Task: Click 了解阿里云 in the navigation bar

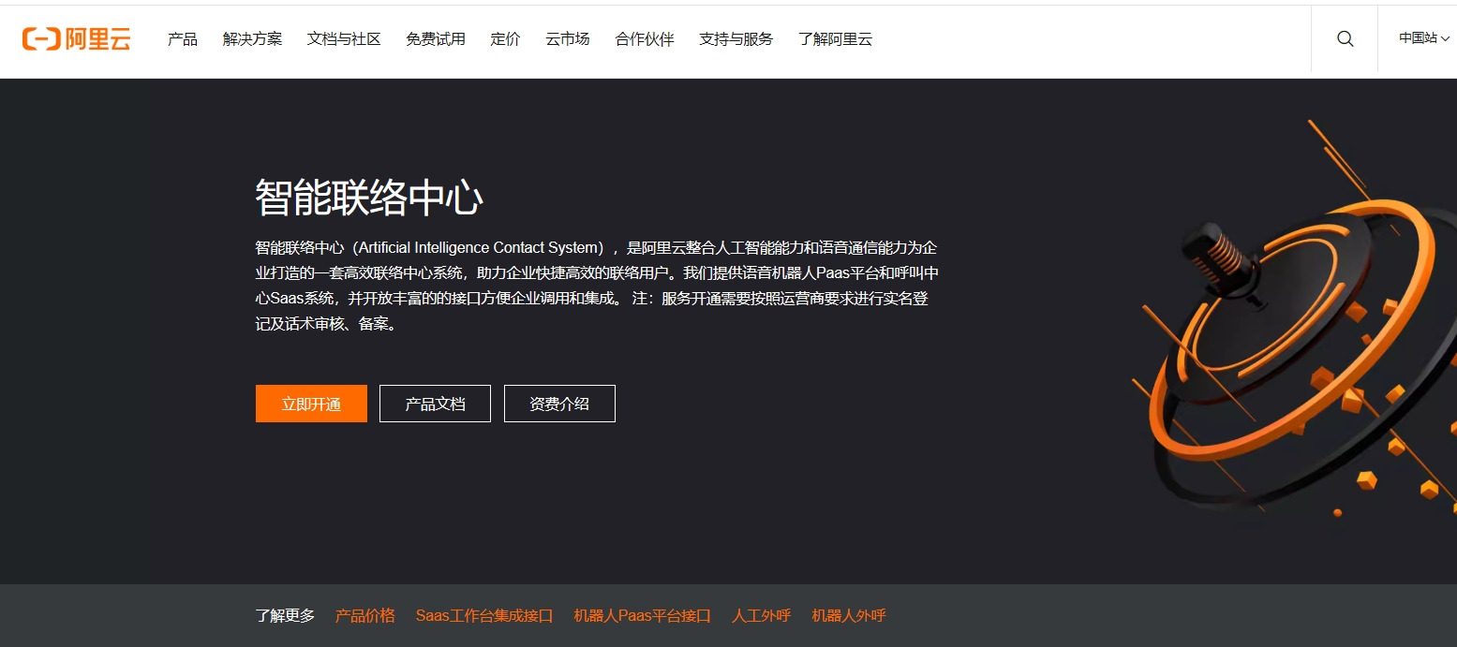Action: click(834, 39)
